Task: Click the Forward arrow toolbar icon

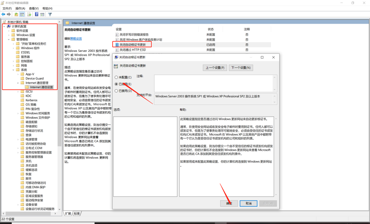Action: click(9, 15)
